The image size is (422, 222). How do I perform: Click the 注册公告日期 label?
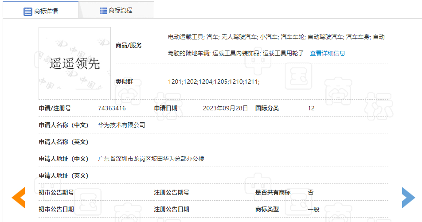[172, 209]
